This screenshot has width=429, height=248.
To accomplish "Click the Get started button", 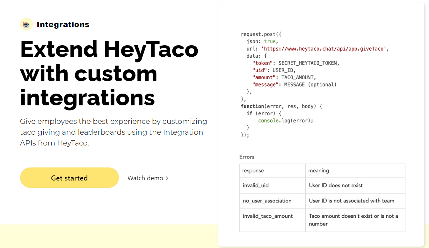I will click(69, 178).
